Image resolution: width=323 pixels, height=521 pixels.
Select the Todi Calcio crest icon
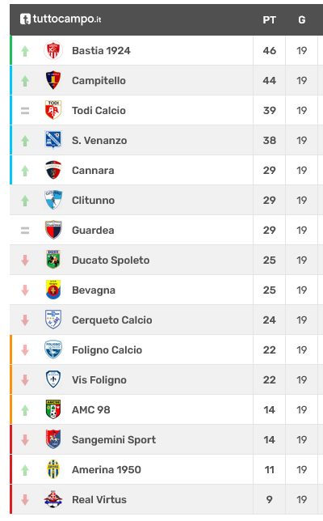click(x=53, y=110)
